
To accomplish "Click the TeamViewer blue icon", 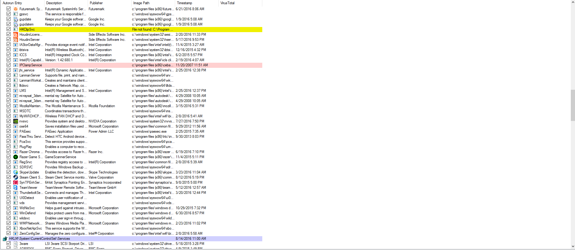I will pyautogui.click(x=16, y=188).
